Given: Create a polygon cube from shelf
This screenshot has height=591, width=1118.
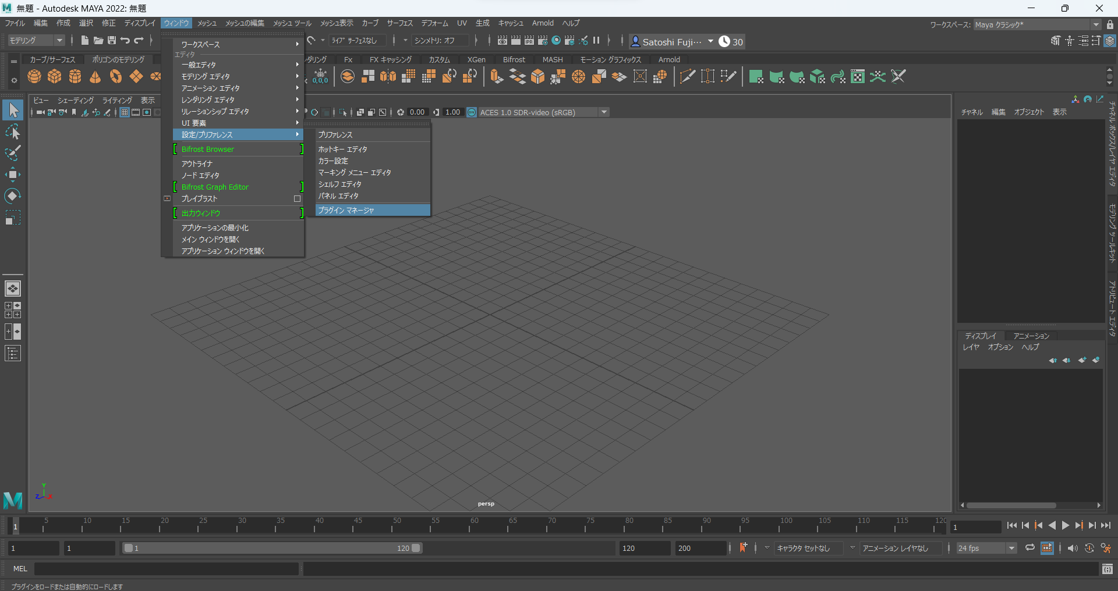Looking at the screenshot, I should (55, 77).
